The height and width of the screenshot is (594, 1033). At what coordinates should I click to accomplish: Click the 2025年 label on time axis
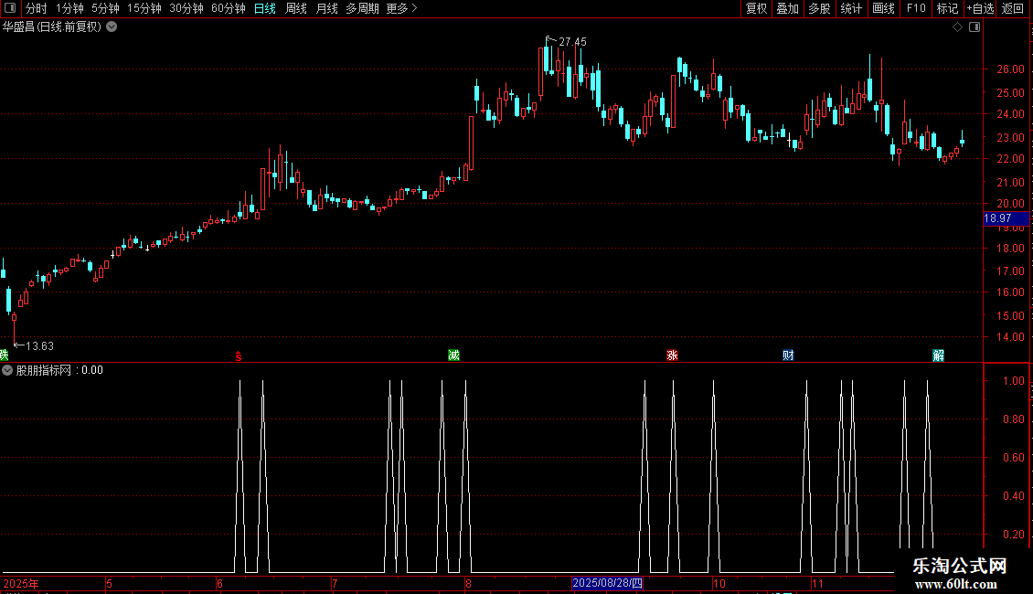click(x=21, y=583)
